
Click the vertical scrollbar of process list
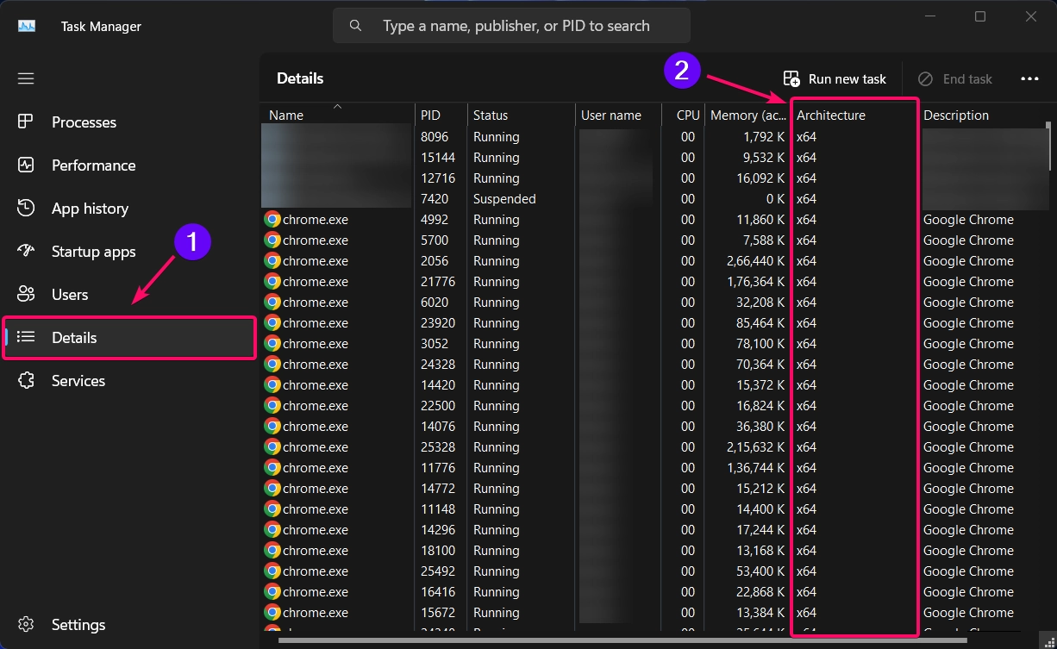pyautogui.click(x=1048, y=147)
